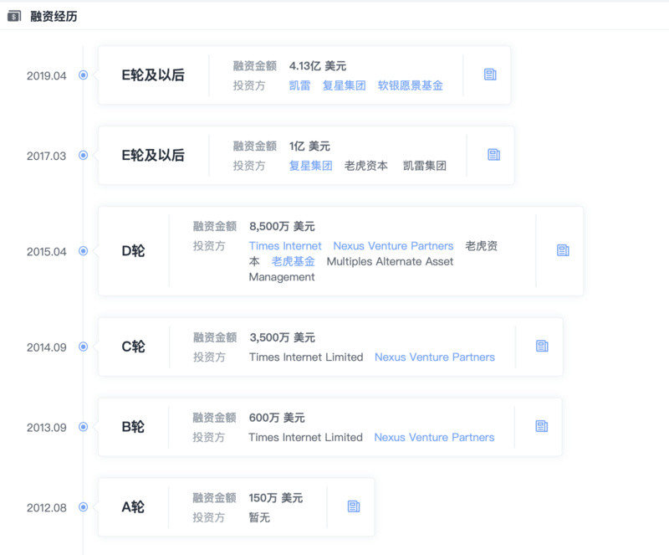Select the 2012.08 timeline marker
Image resolution: width=669 pixels, height=555 pixels.
click(83, 507)
